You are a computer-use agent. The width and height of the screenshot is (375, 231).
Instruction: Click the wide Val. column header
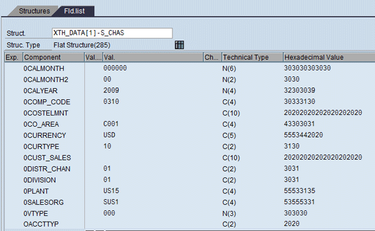(153, 57)
